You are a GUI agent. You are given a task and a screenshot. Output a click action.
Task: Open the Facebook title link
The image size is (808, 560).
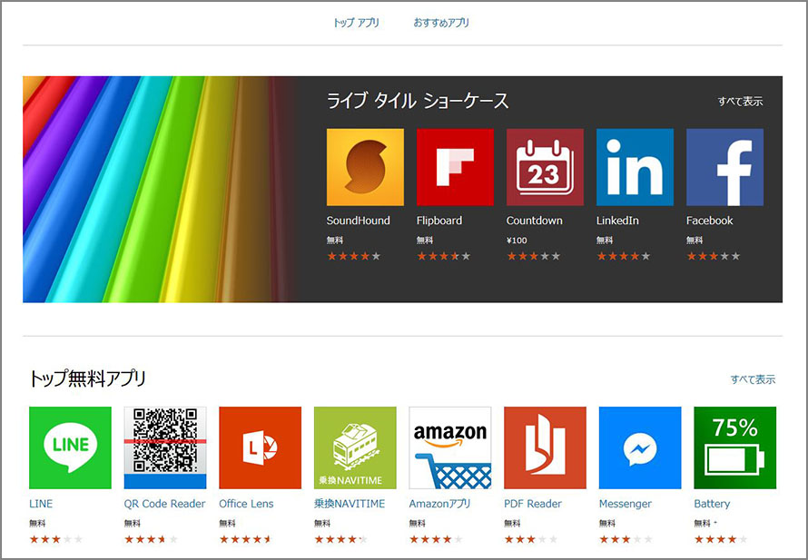pos(709,221)
